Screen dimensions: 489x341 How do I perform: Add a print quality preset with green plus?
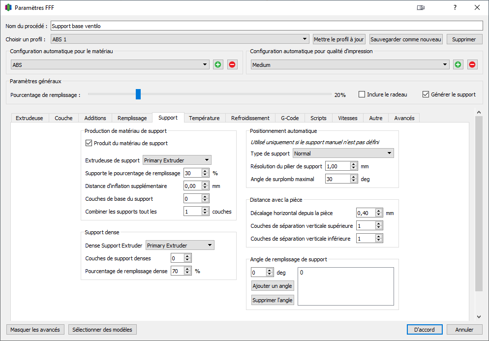point(458,64)
